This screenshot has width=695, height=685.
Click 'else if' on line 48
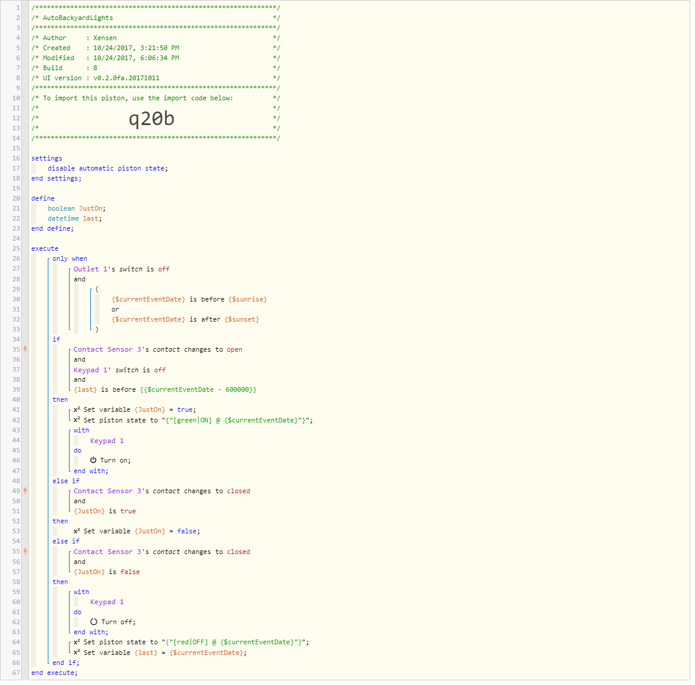click(x=66, y=481)
